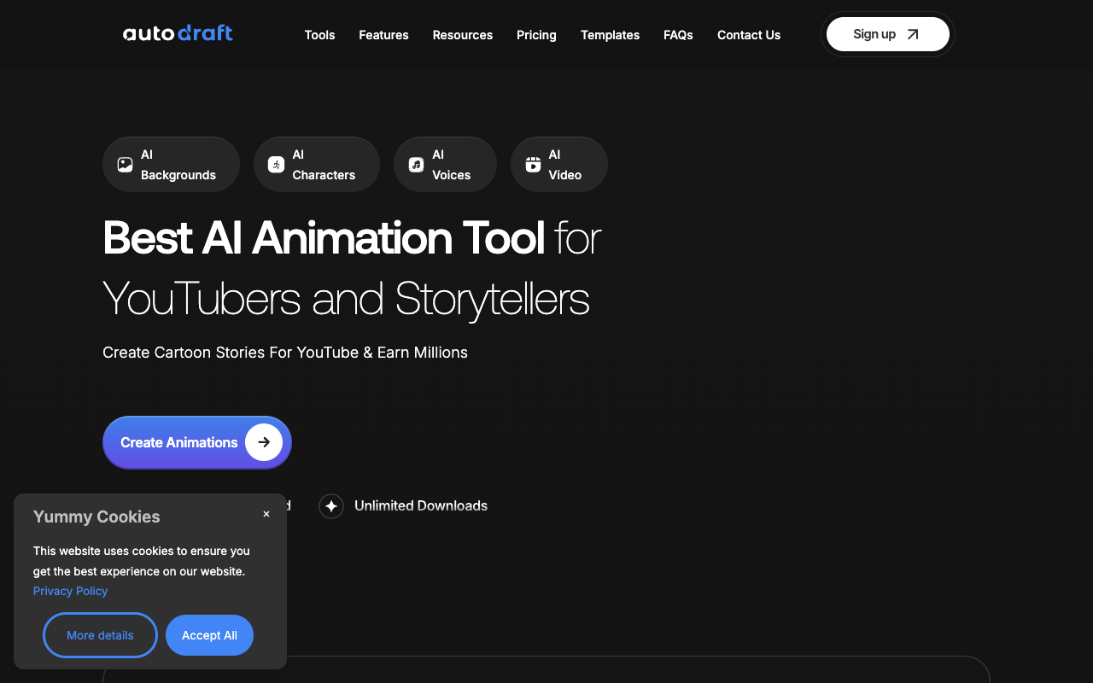Click the AI Video clapper icon
The height and width of the screenshot is (683, 1093).
(533, 165)
